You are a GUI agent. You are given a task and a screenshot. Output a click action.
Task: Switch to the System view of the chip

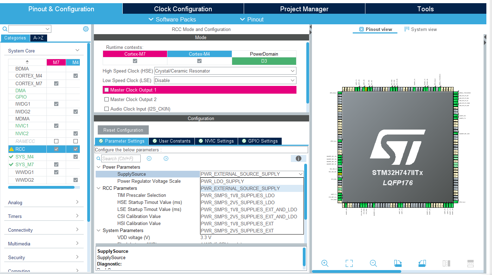tap(420, 29)
